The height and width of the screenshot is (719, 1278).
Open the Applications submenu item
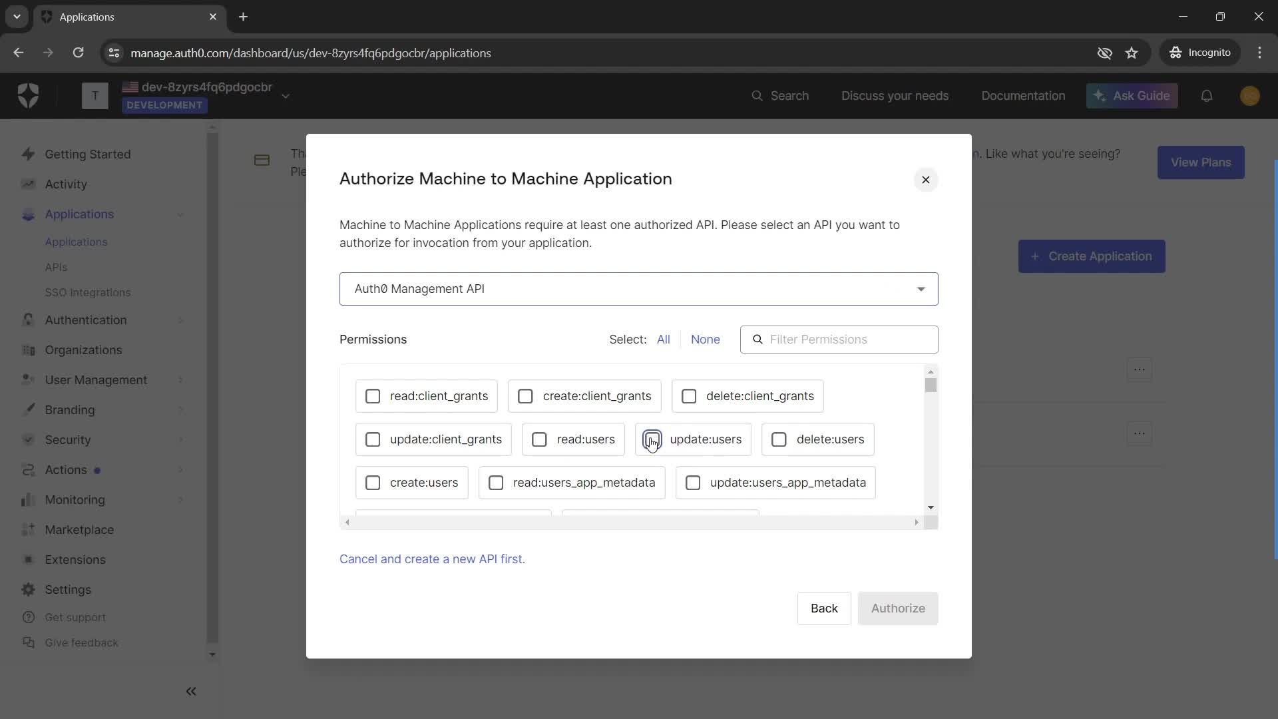click(76, 242)
